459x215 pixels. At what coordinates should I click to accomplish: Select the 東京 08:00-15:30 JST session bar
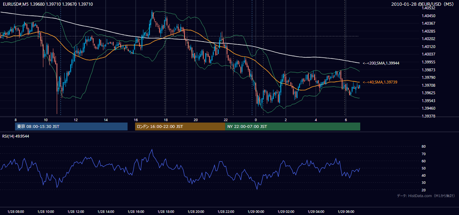(71, 126)
